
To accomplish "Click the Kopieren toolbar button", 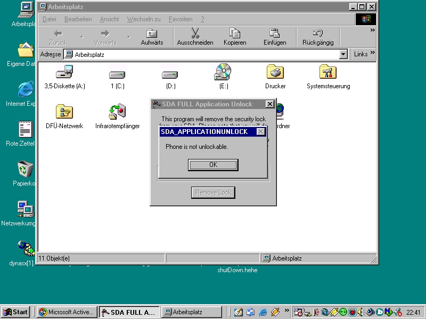I will [235, 37].
